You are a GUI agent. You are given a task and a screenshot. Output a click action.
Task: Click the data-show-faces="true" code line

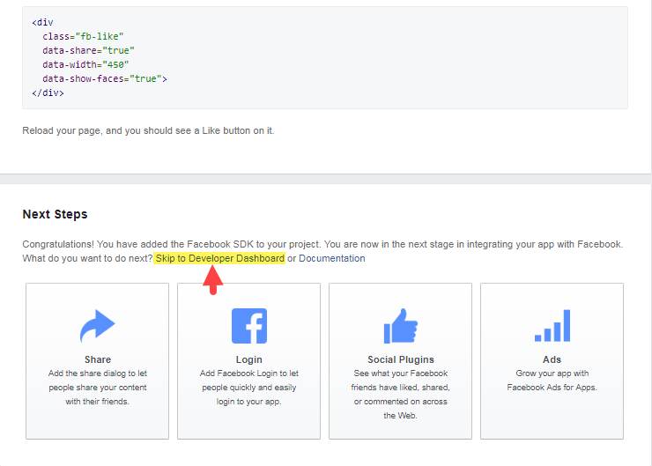tap(104, 79)
